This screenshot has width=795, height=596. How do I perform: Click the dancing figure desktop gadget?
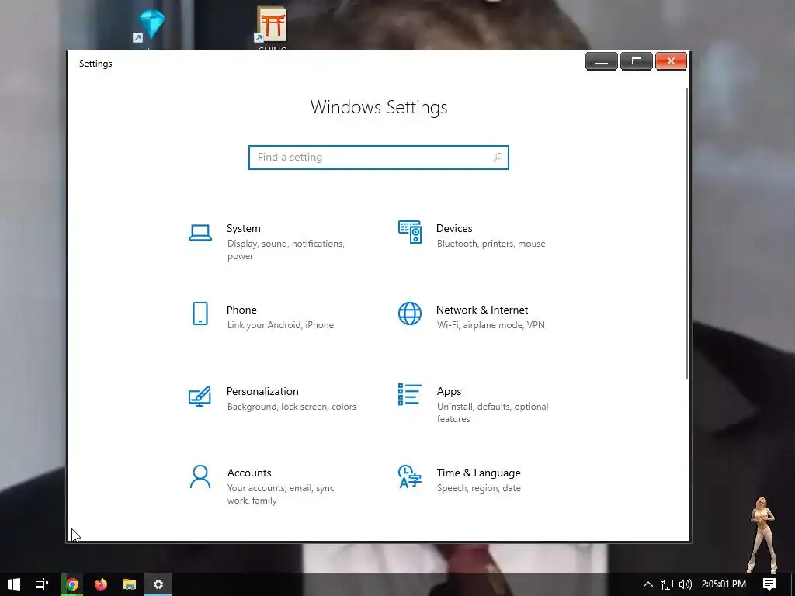point(764,535)
